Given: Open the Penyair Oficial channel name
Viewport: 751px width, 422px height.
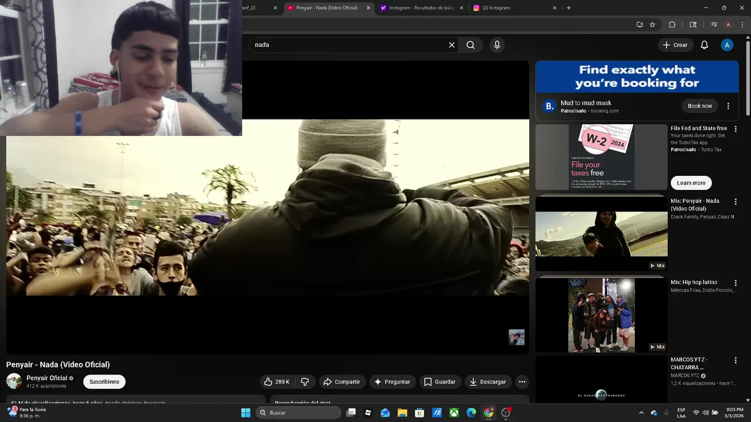Looking at the screenshot, I should 47,378.
